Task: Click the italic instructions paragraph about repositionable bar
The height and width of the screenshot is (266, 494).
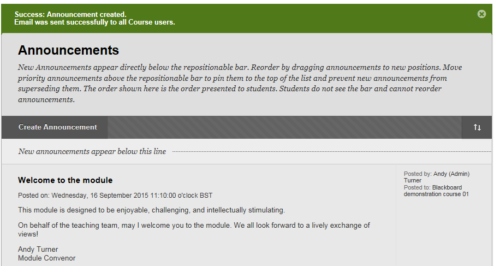Action: (x=240, y=84)
